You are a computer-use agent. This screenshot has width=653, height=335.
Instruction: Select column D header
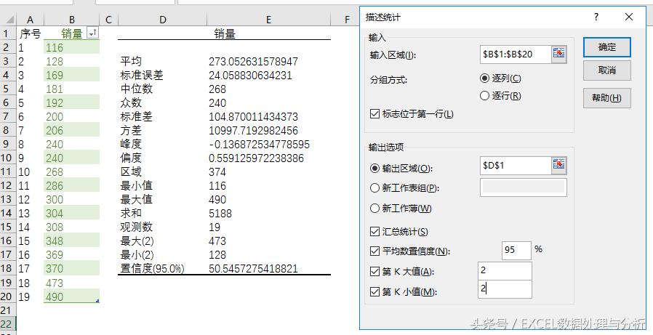click(162, 20)
